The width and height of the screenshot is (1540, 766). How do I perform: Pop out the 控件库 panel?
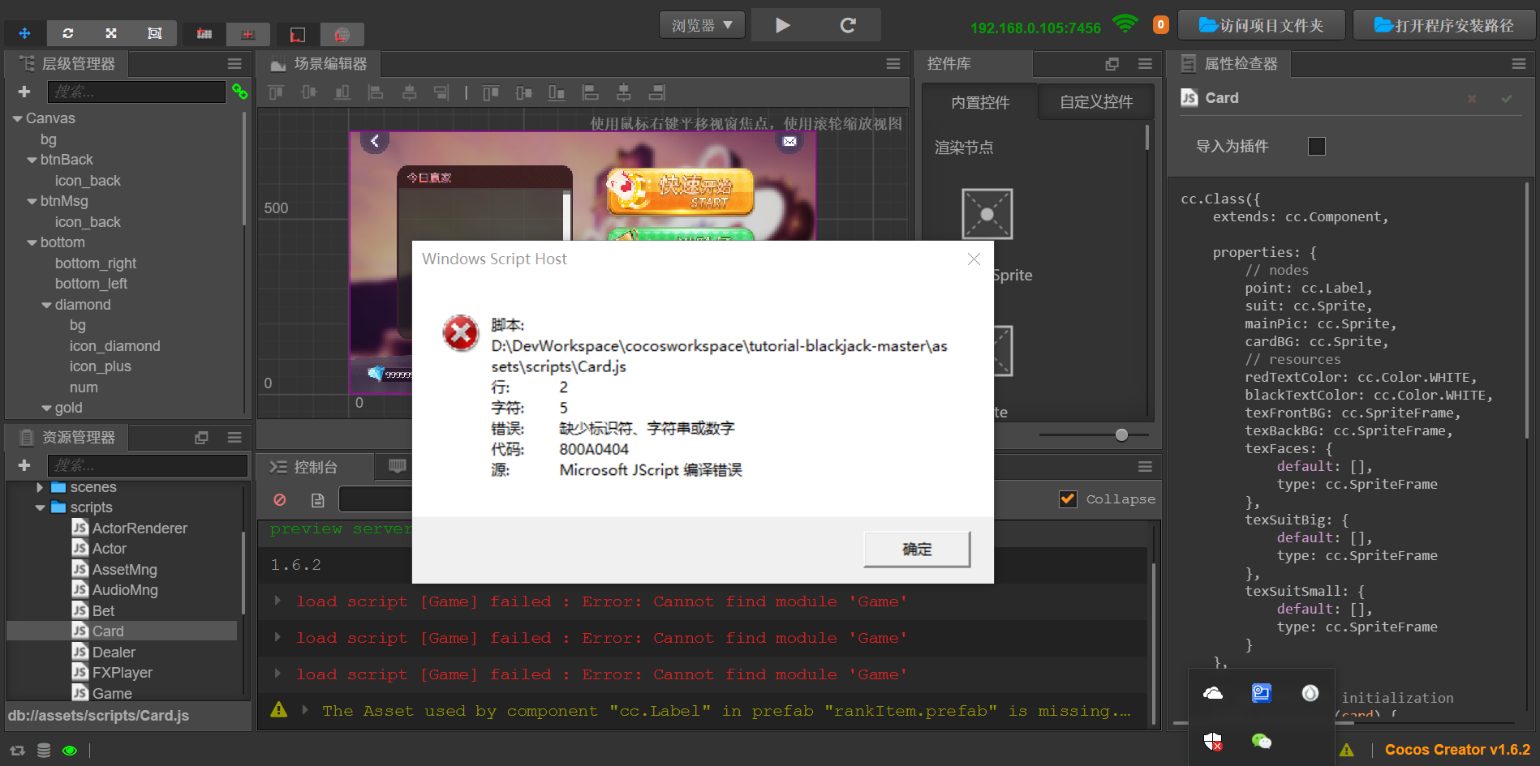[x=1112, y=64]
